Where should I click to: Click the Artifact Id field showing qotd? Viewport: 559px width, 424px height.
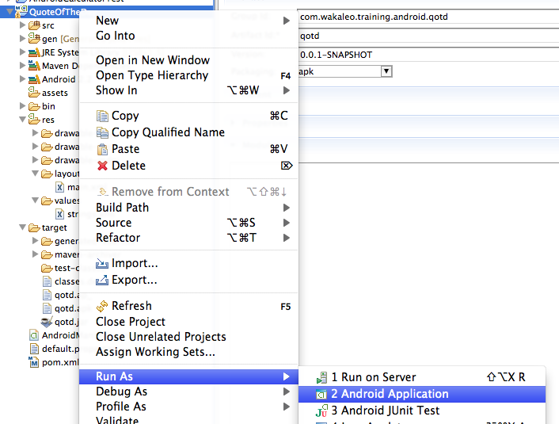click(428, 36)
